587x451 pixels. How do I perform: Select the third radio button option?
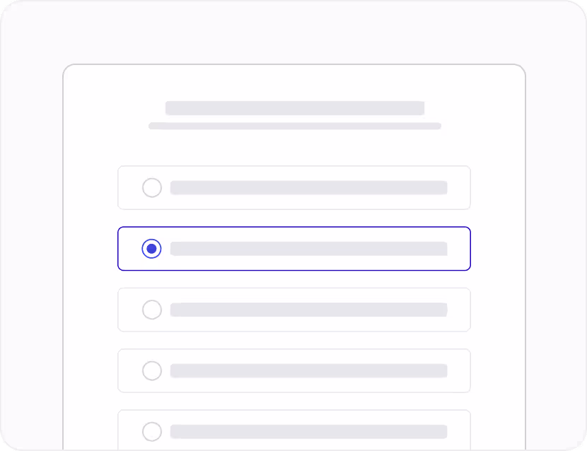[x=151, y=310]
